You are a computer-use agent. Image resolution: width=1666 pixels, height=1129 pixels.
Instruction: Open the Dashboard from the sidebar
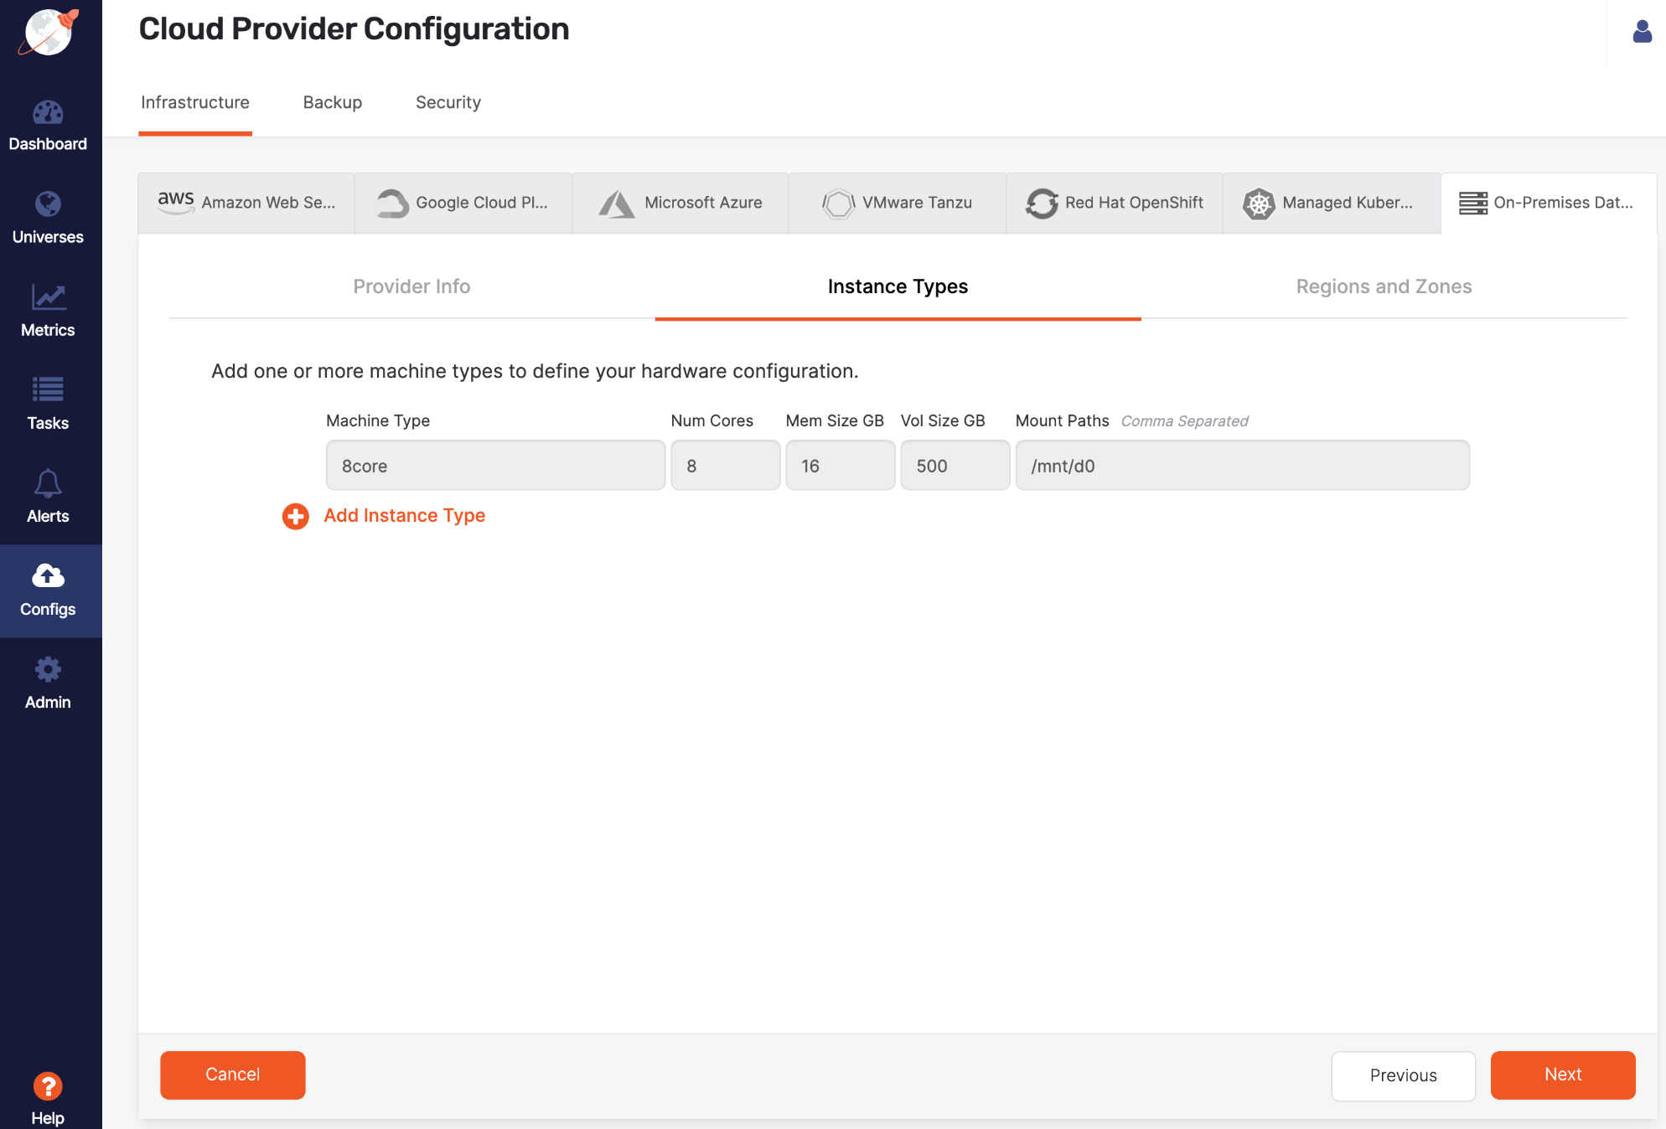pos(48,126)
